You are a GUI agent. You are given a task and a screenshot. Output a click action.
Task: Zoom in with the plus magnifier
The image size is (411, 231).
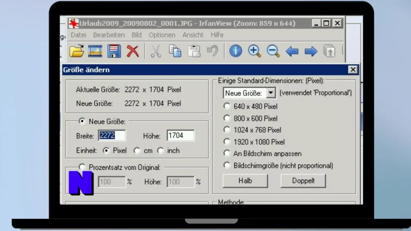pos(254,51)
